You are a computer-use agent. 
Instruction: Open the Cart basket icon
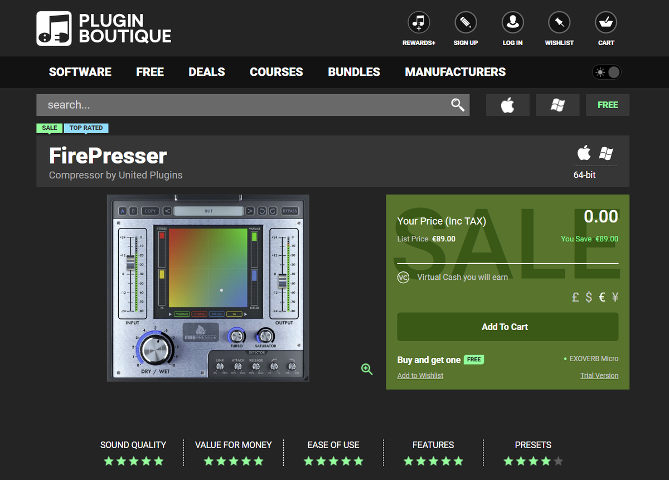606,22
